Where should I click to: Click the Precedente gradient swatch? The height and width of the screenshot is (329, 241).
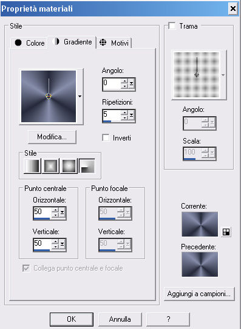pyautogui.click(x=200, y=265)
